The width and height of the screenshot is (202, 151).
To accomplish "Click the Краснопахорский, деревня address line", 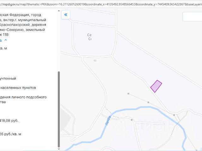I will tap(23, 25).
